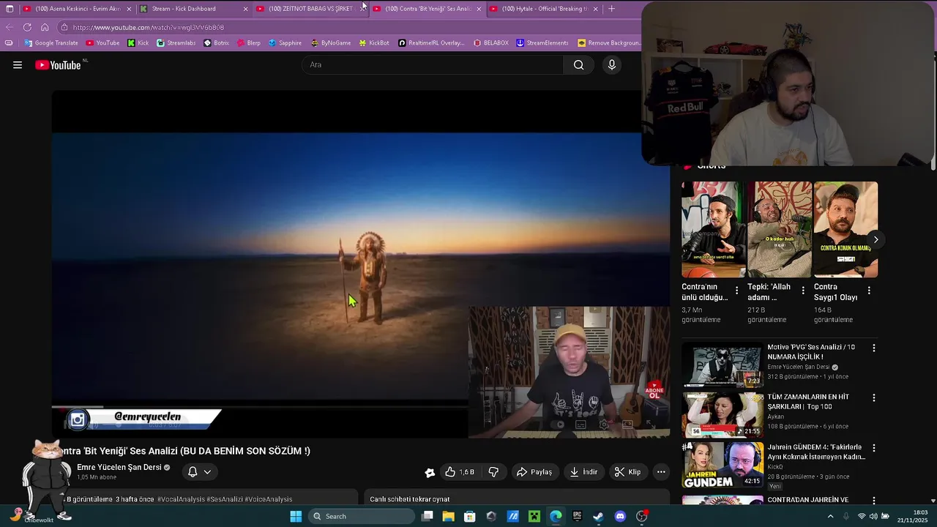Open options menu for 'Tepki: Allah adamı' Short
Viewport: 937px width, 527px height.
coord(803,291)
